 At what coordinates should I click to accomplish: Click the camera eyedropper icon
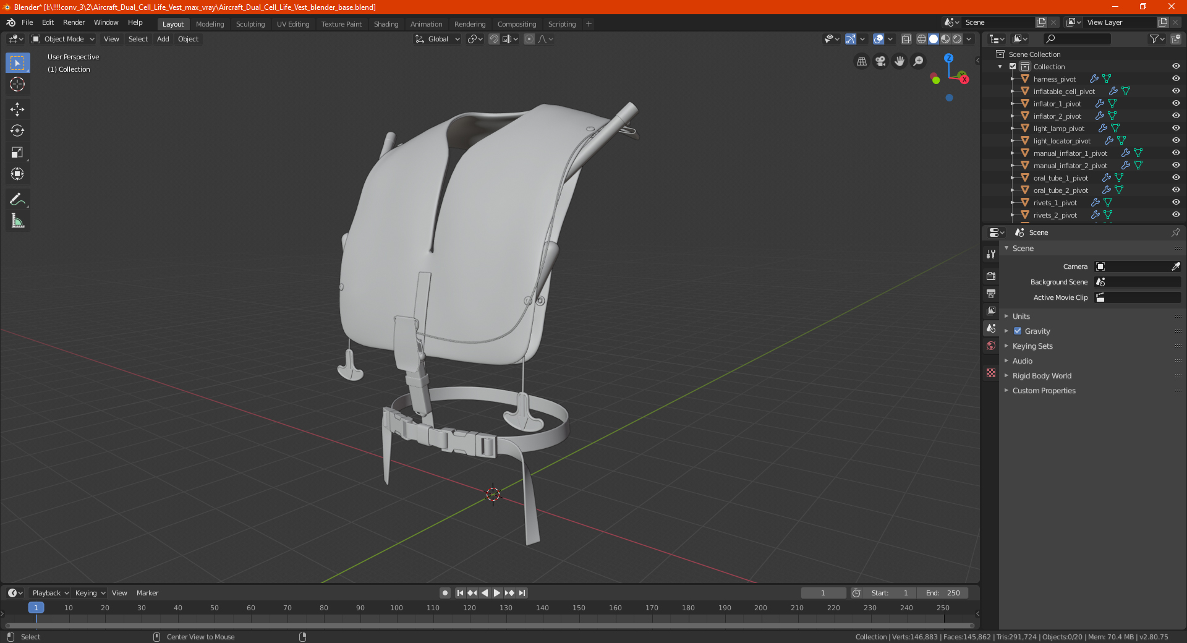pyautogui.click(x=1175, y=266)
